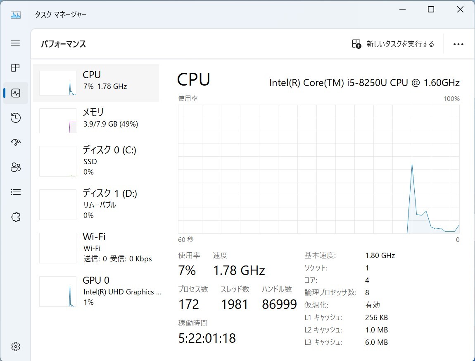Open the Services puzzle-piece icon
The width and height of the screenshot is (475, 361).
15,217
